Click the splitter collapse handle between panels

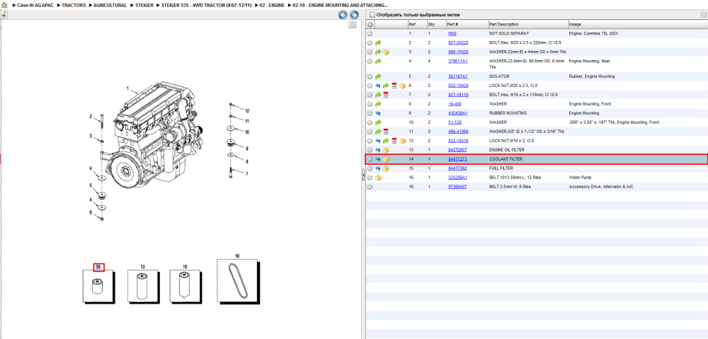coord(363,175)
